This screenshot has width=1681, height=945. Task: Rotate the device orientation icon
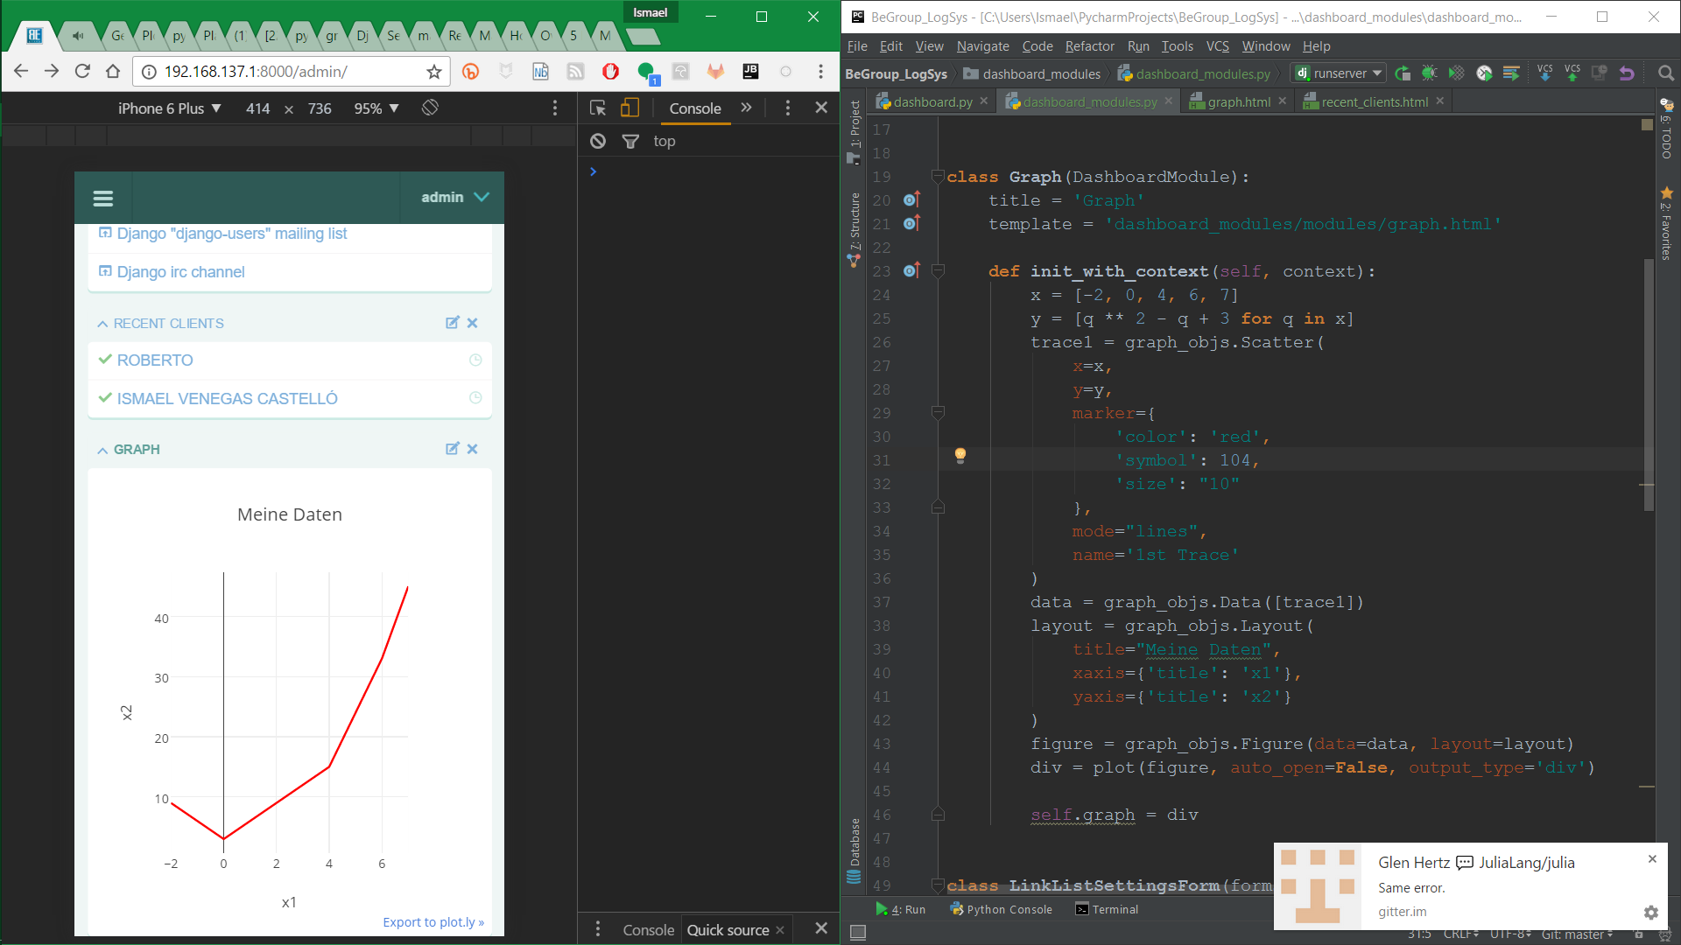(430, 108)
